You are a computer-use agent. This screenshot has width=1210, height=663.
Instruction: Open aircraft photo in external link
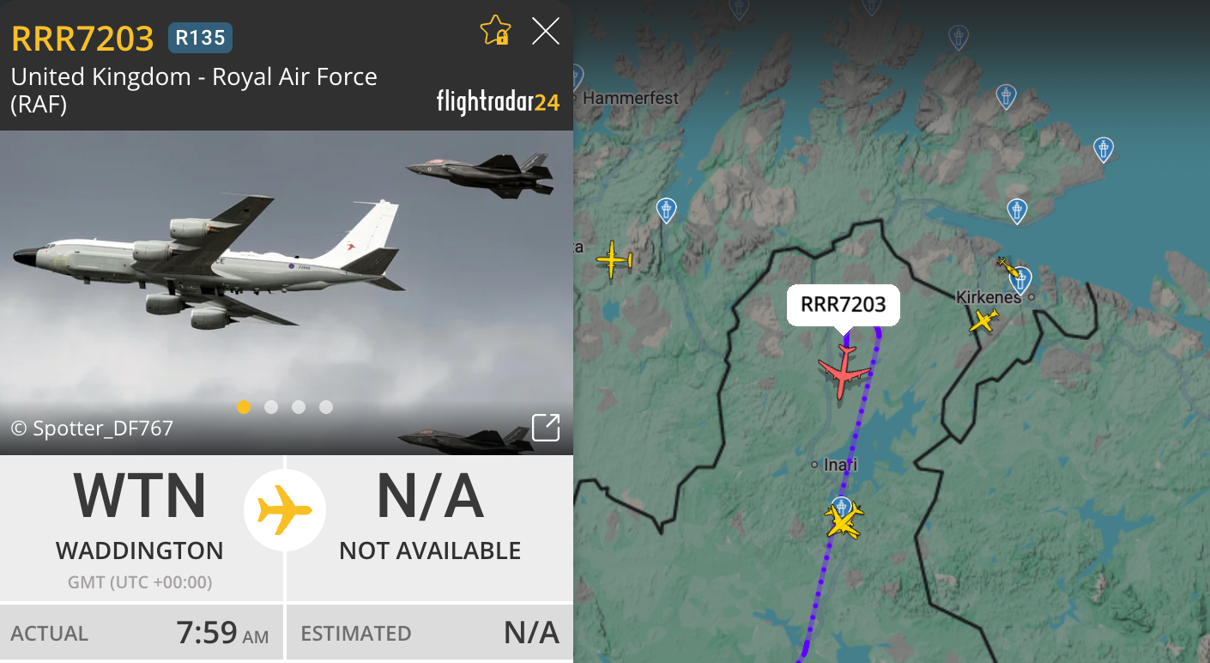[546, 427]
